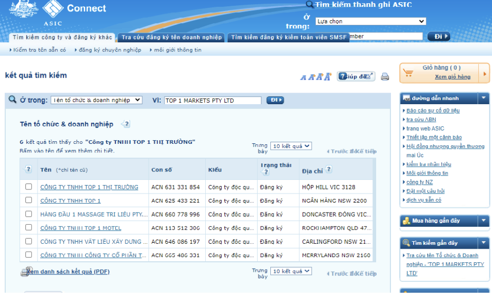Click the largest font size A icon

(x=327, y=77)
